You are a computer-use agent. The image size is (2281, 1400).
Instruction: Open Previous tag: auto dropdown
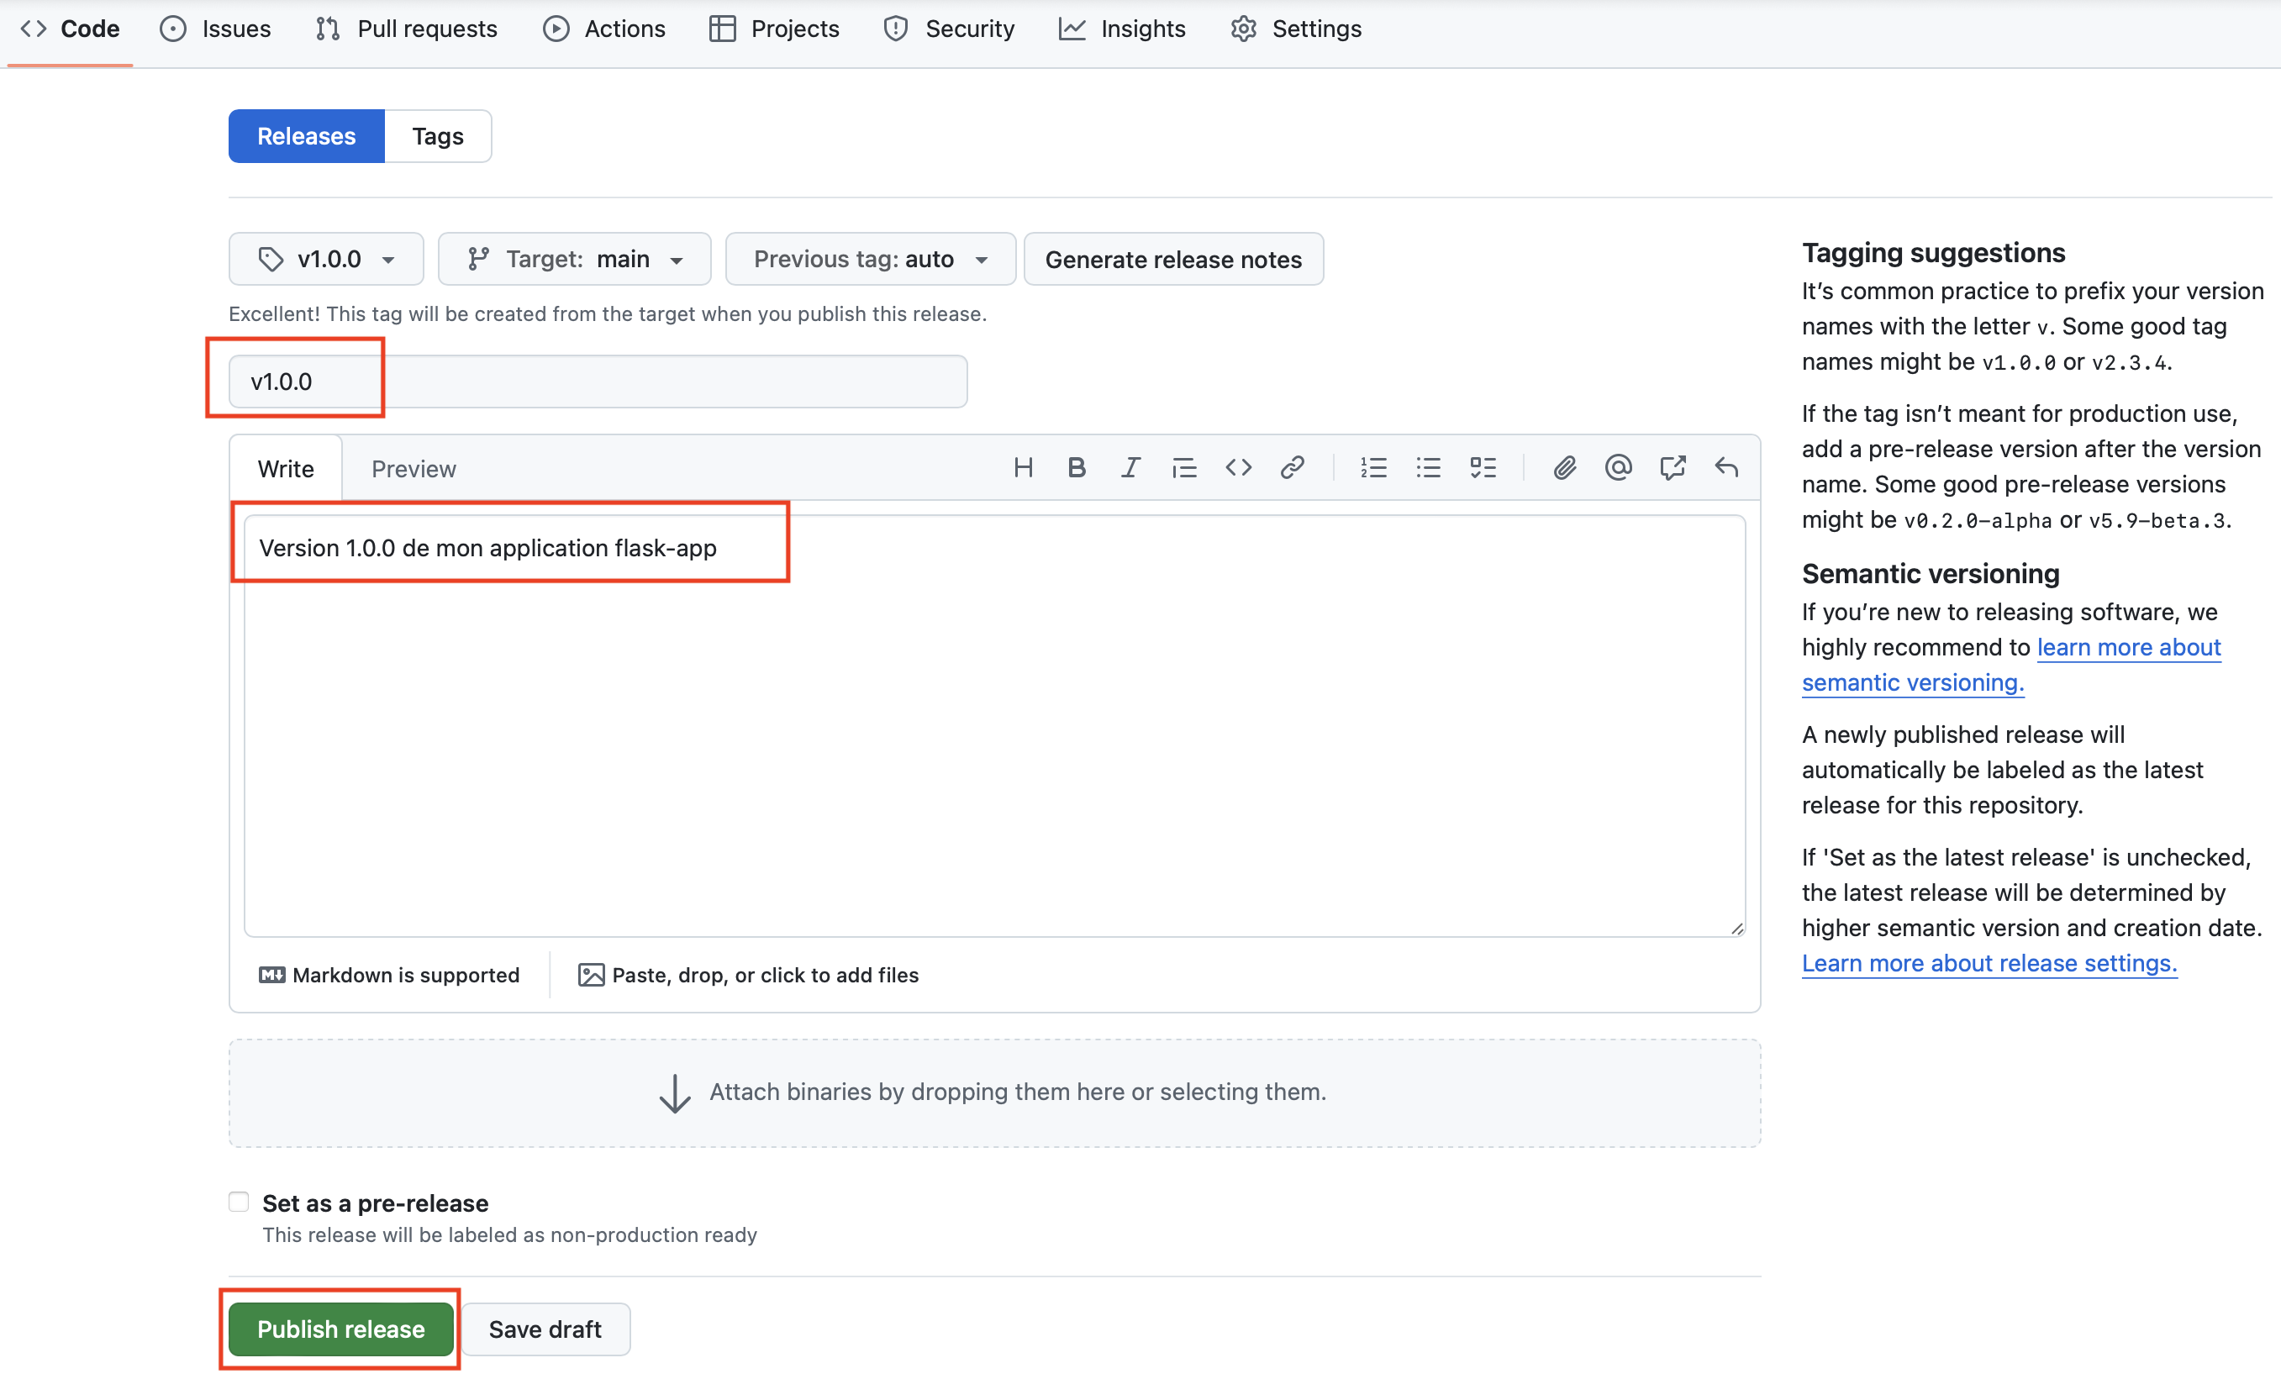870,260
